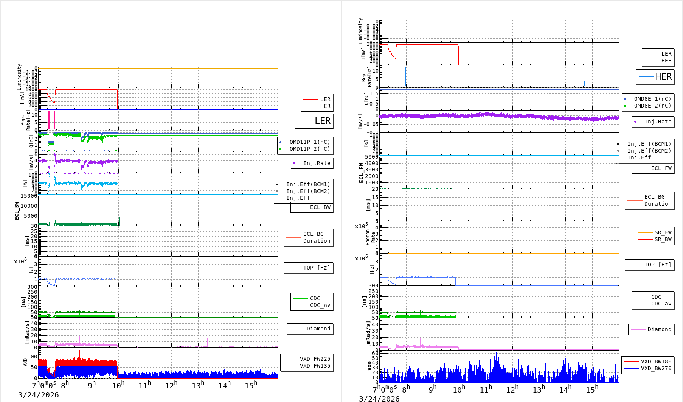Image resolution: width=683 pixels, height=402 pixels.
Task: Click the 3/24/2026 date under left plot
Action: point(39,395)
